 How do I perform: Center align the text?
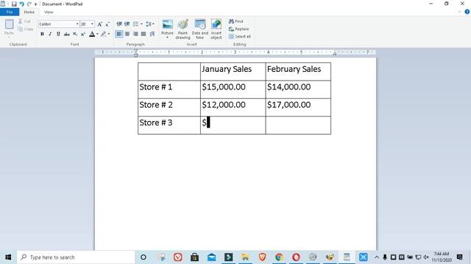click(x=127, y=34)
